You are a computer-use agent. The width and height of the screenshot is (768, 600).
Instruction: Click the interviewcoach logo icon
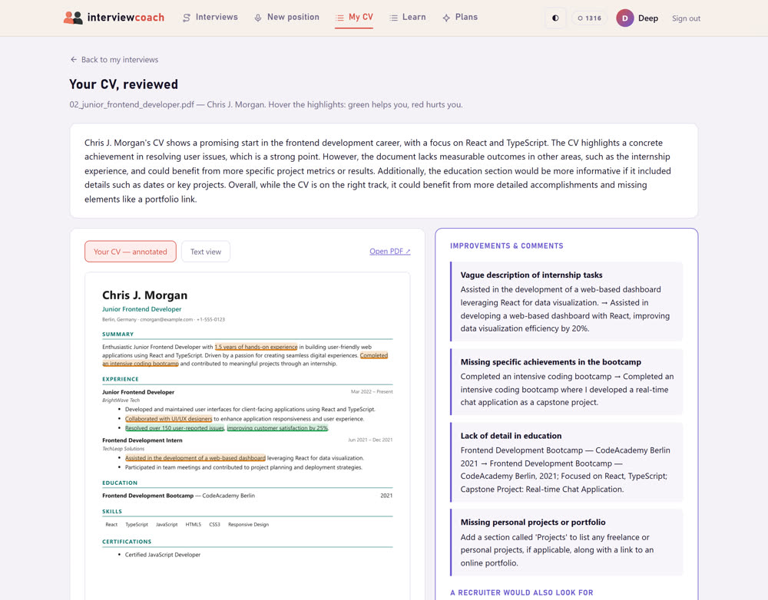(73, 18)
